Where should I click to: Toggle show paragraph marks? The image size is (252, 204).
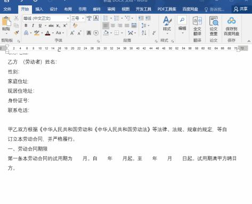click(154, 33)
